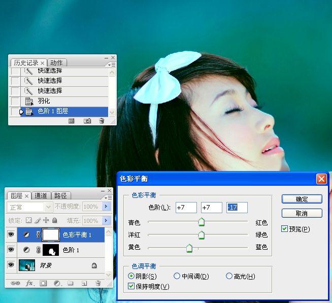Switch to the 通道 channels tab
Screen dimensions: 332x303
click(41, 195)
